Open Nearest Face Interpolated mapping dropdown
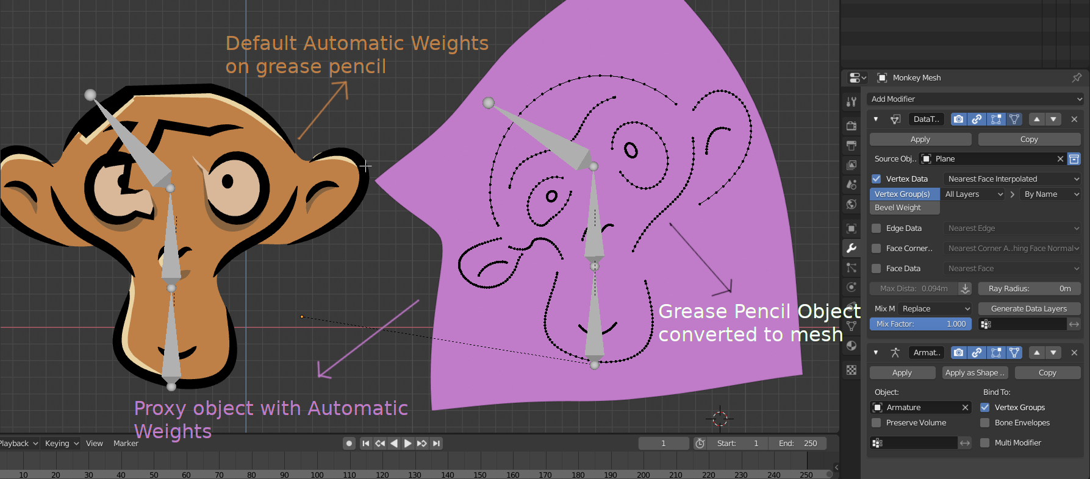 (x=1012, y=179)
